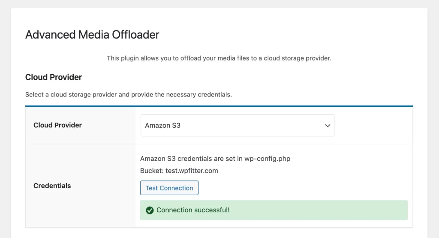Click the Cloud Provider section heading
This screenshot has height=238, width=439.
tap(54, 77)
